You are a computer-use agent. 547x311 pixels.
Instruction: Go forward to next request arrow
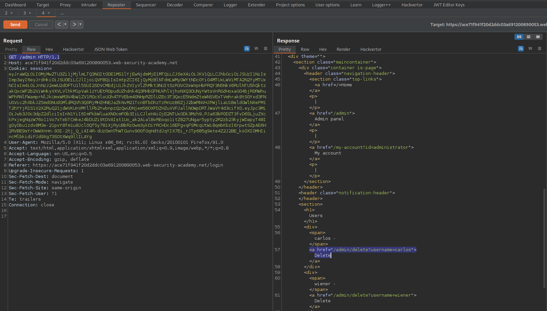(74, 24)
